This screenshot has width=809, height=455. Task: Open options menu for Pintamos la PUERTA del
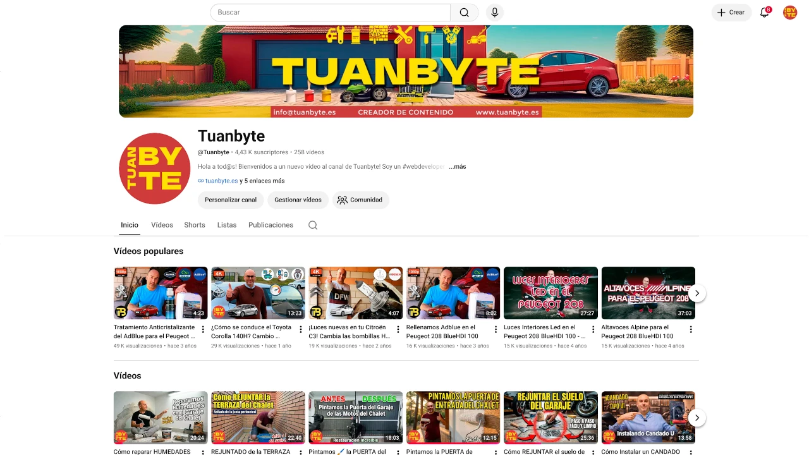398,452
